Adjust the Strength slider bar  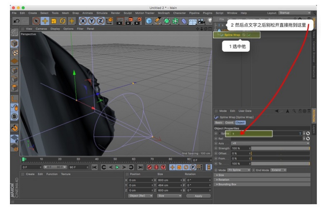tap(280, 148)
